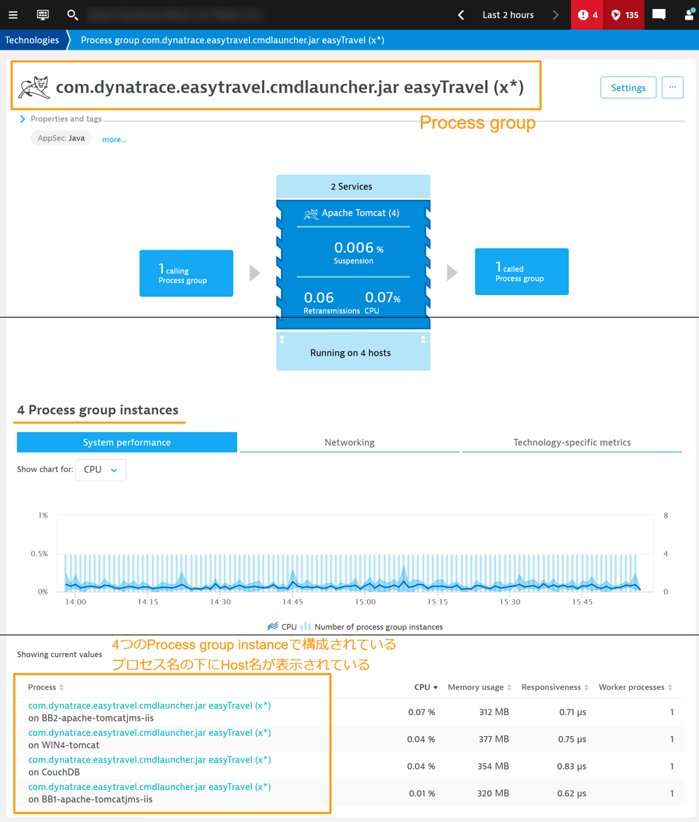Image resolution: width=699 pixels, height=822 pixels.
Task: Click the 15:30 chart time label
Action: (510, 602)
